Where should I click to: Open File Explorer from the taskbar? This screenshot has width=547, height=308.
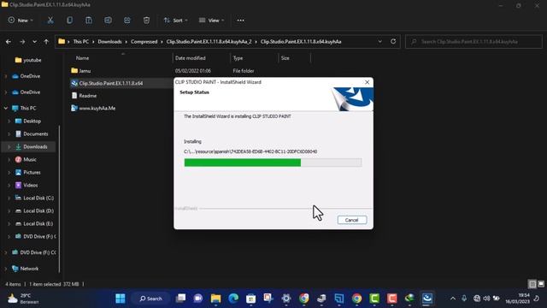tap(216, 299)
